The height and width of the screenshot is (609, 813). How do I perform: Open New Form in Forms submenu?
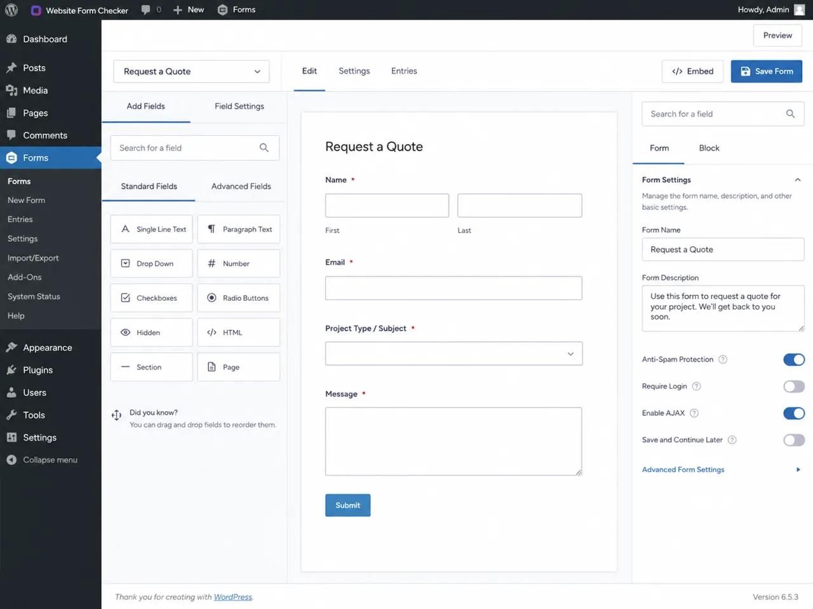tap(27, 200)
